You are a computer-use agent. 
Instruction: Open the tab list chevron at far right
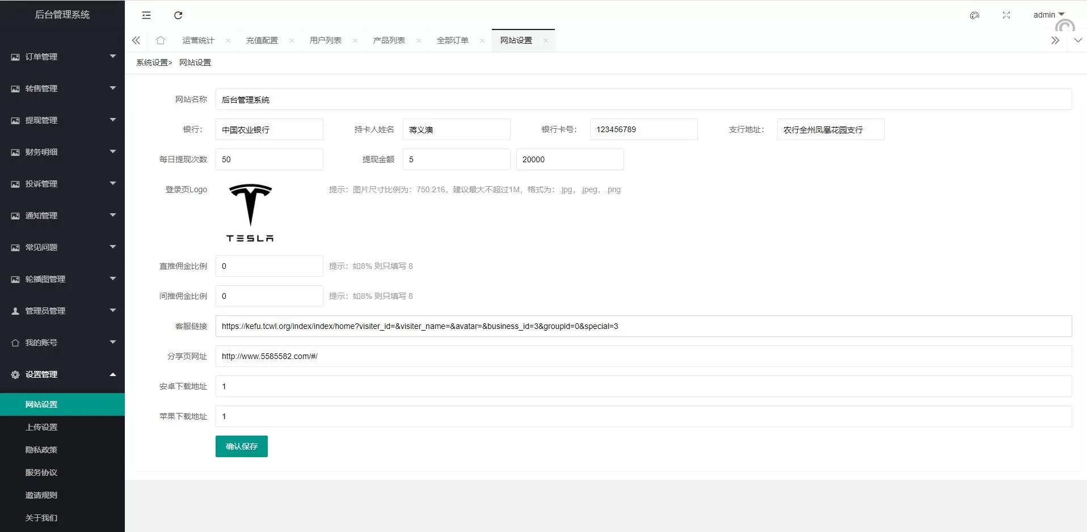pos(1077,40)
